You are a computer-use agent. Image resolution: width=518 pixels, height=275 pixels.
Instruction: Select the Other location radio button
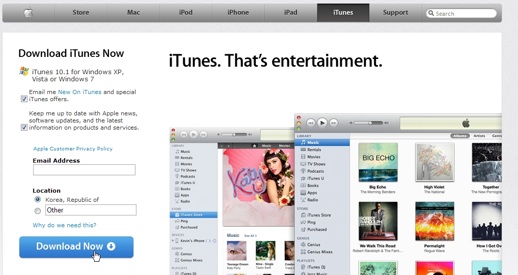[38, 211]
